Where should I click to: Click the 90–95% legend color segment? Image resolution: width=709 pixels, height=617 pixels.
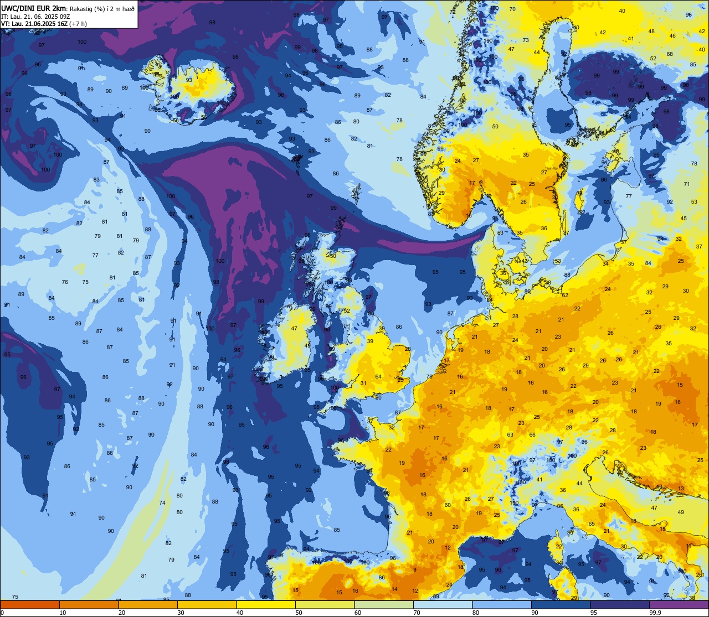(561, 605)
